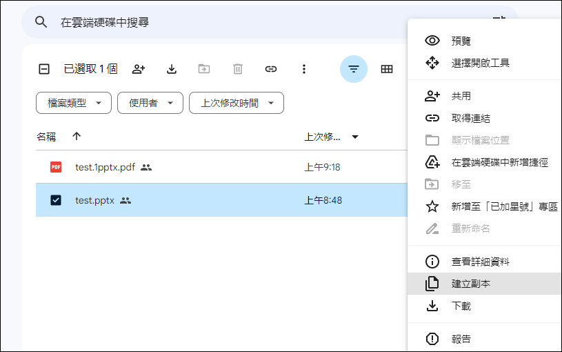Viewport: 562px width, 352px height.
Task: Clear selection using the deselect icon
Action: point(44,69)
